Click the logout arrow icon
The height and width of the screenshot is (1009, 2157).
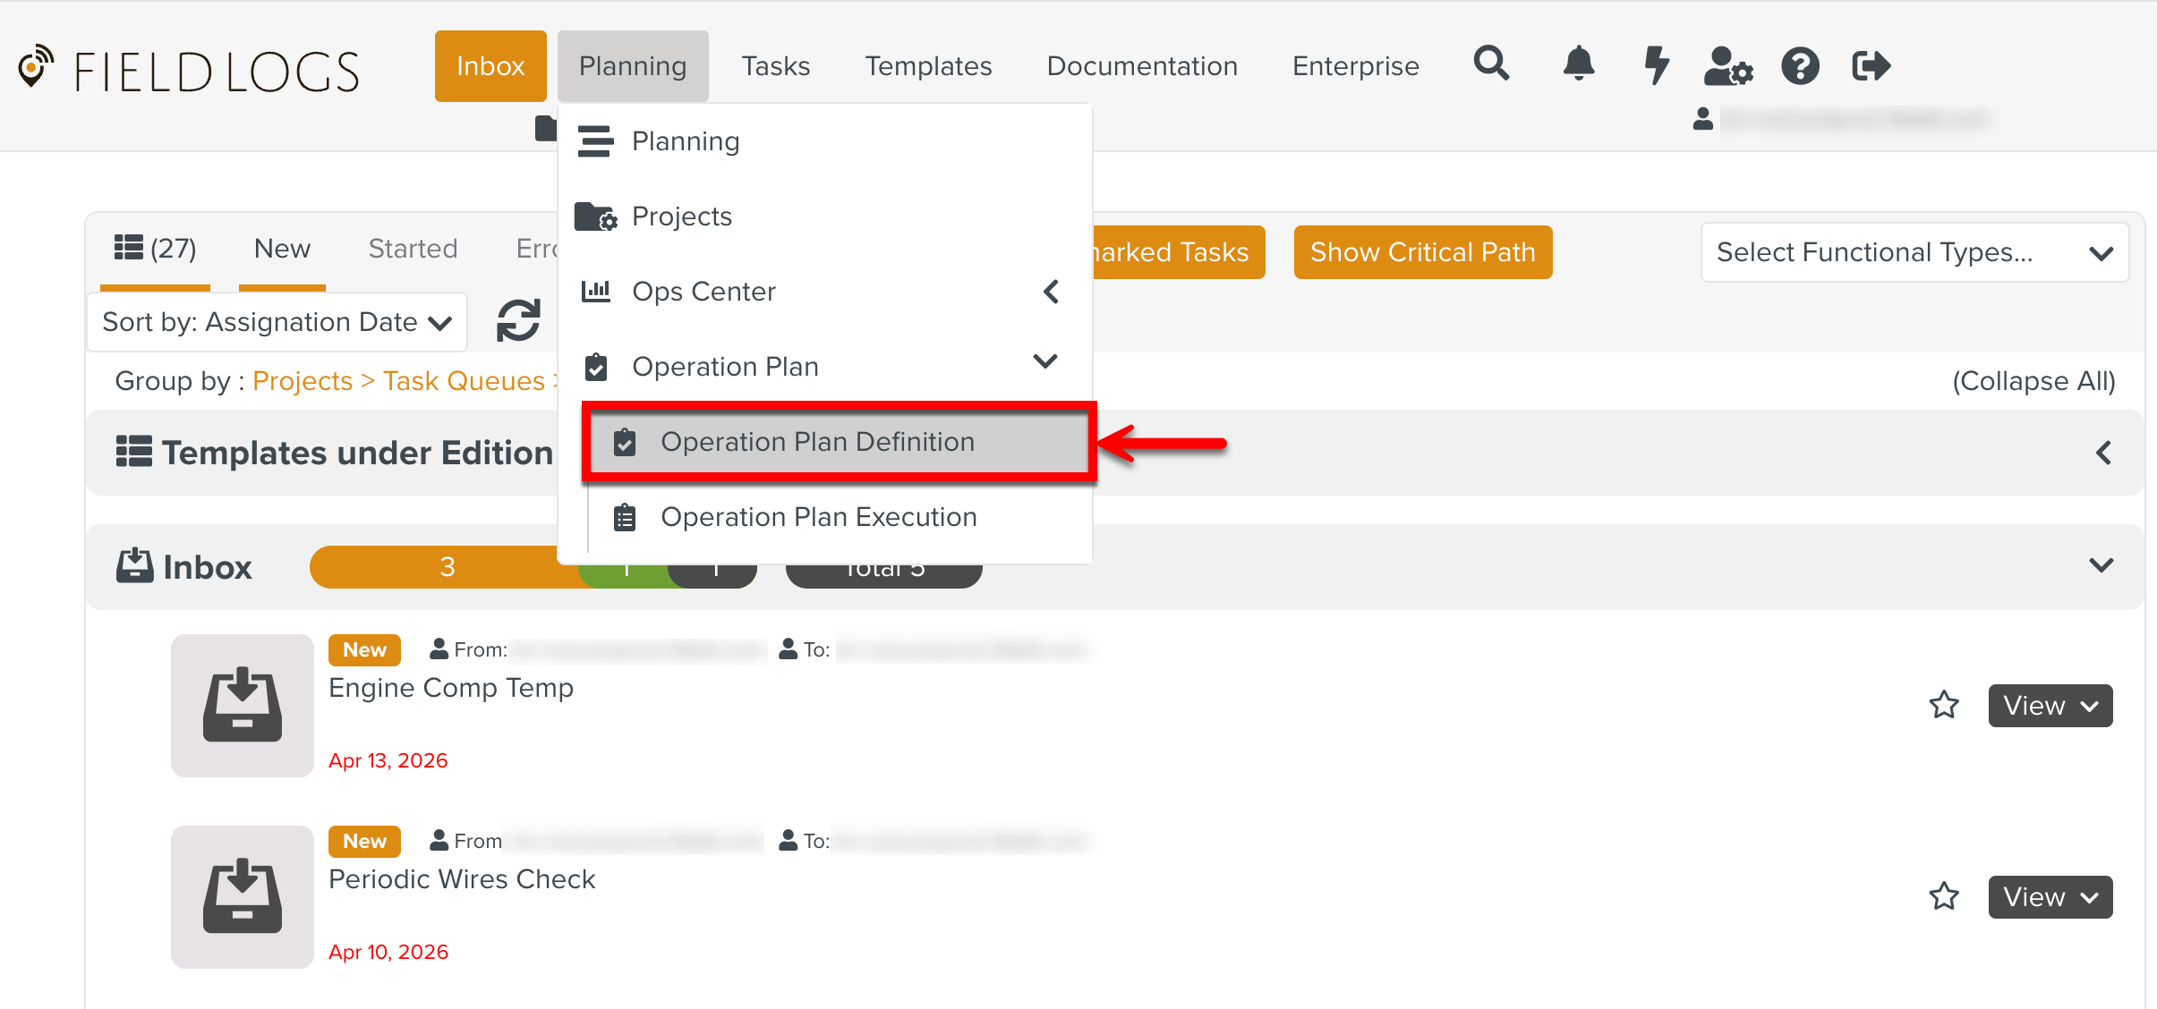point(1871,66)
